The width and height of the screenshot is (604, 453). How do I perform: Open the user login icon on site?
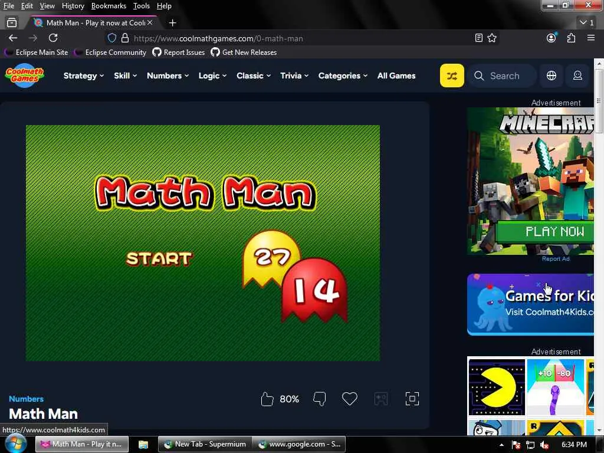pos(577,75)
